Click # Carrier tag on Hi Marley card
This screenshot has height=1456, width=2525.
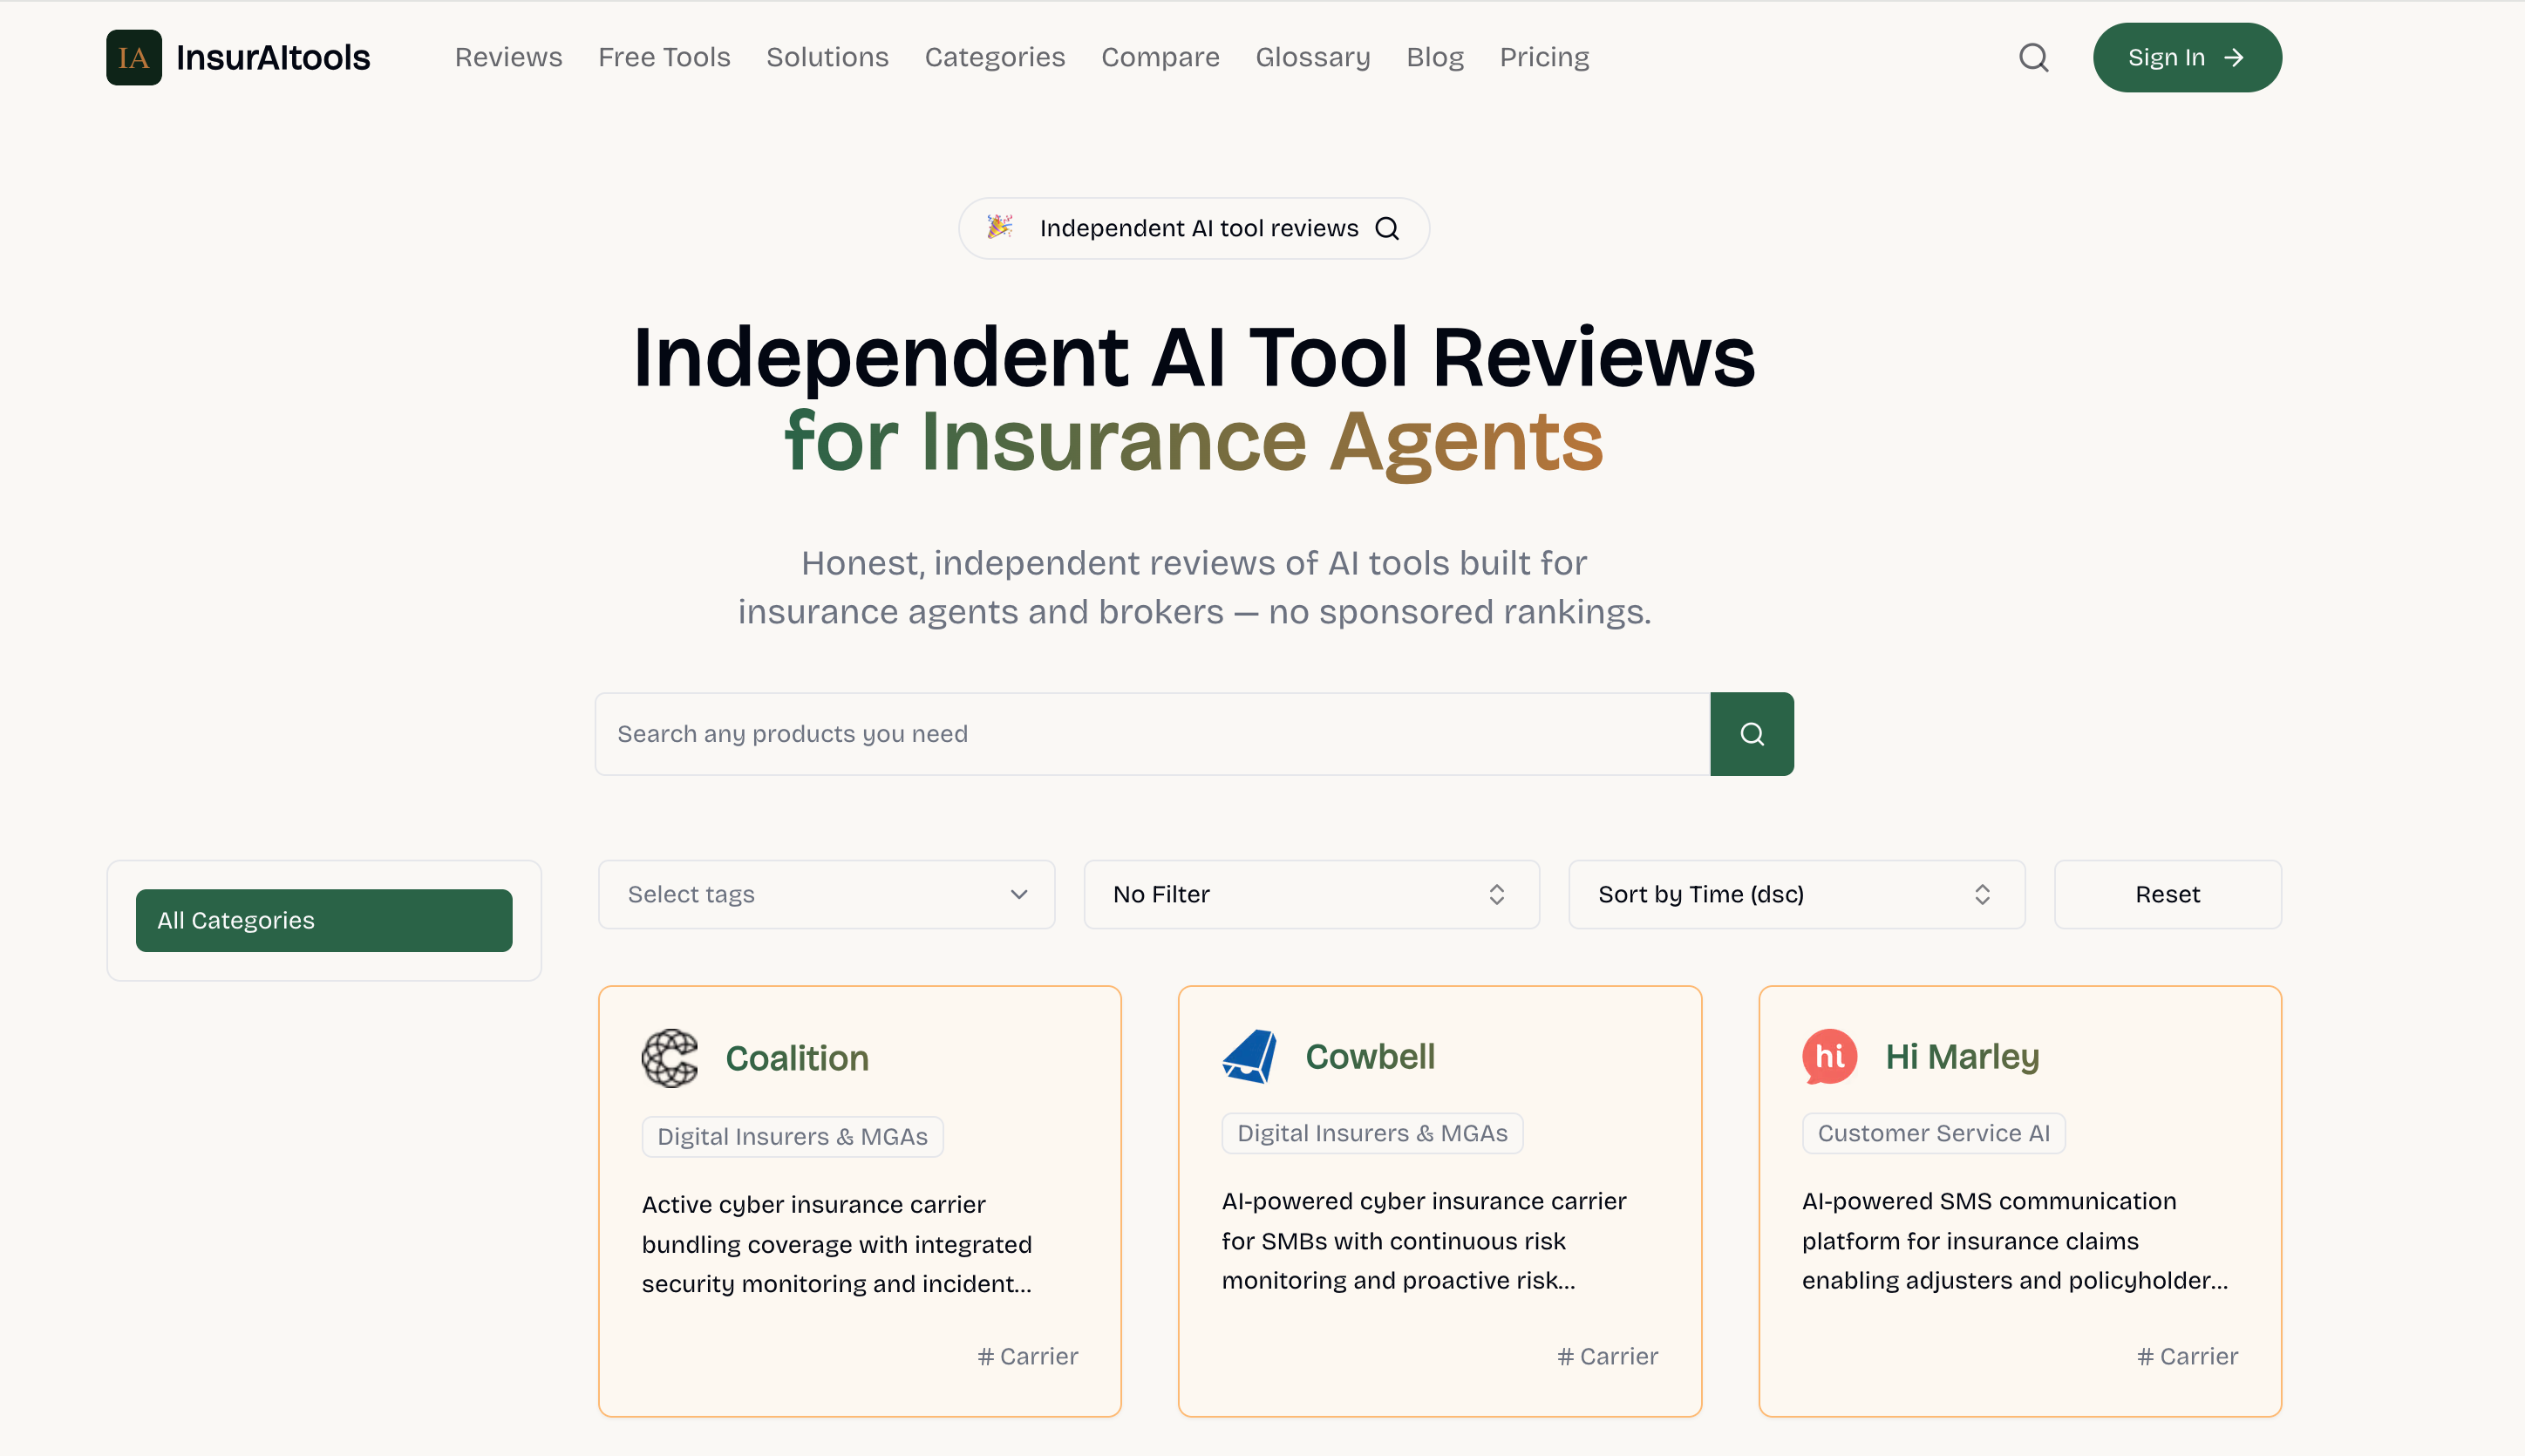pyautogui.click(x=2187, y=1356)
